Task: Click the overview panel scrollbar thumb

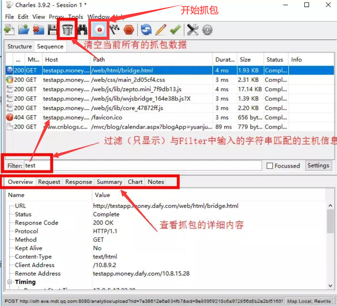Action: tap(330, 221)
